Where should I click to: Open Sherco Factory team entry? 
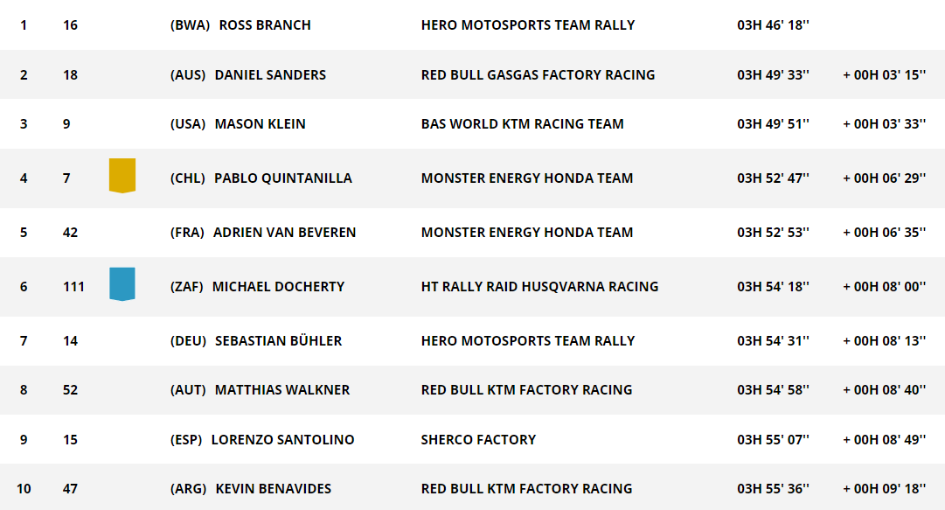[x=478, y=439]
